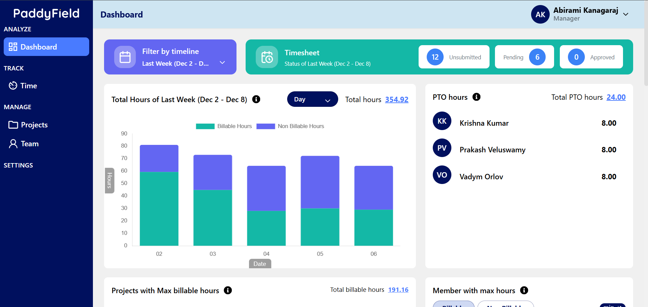Image resolution: width=648 pixels, height=307 pixels.
Task: Click the page vertical scrollbar
Action: [x=646, y=44]
